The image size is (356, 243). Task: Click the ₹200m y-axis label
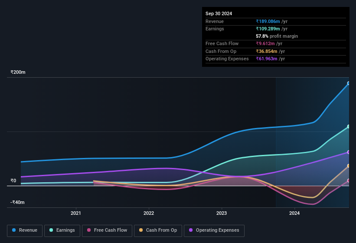click(x=18, y=72)
